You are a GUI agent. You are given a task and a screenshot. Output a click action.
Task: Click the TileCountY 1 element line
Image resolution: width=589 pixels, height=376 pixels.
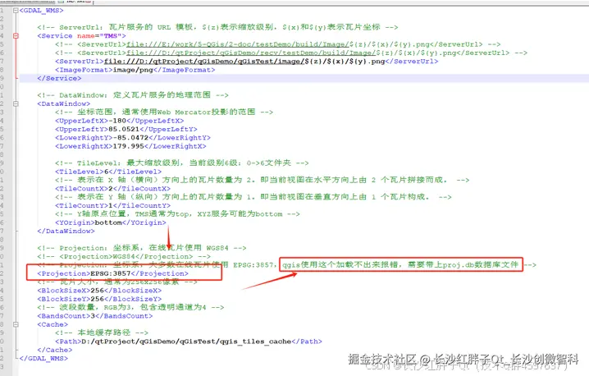tap(112, 206)
